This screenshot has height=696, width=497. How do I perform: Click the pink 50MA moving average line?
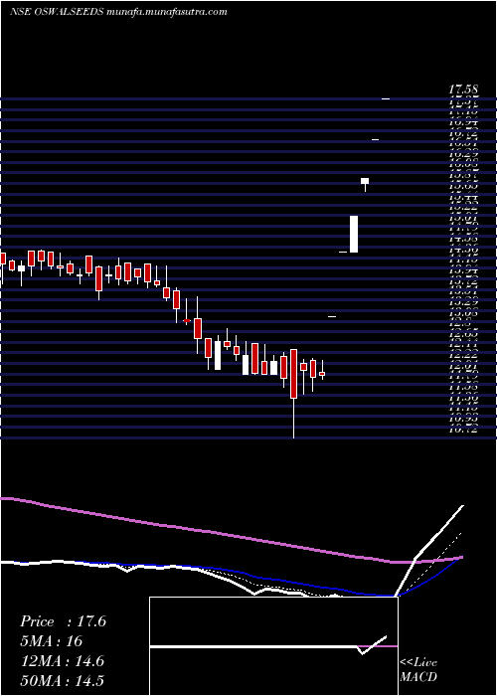pos(231,534)
